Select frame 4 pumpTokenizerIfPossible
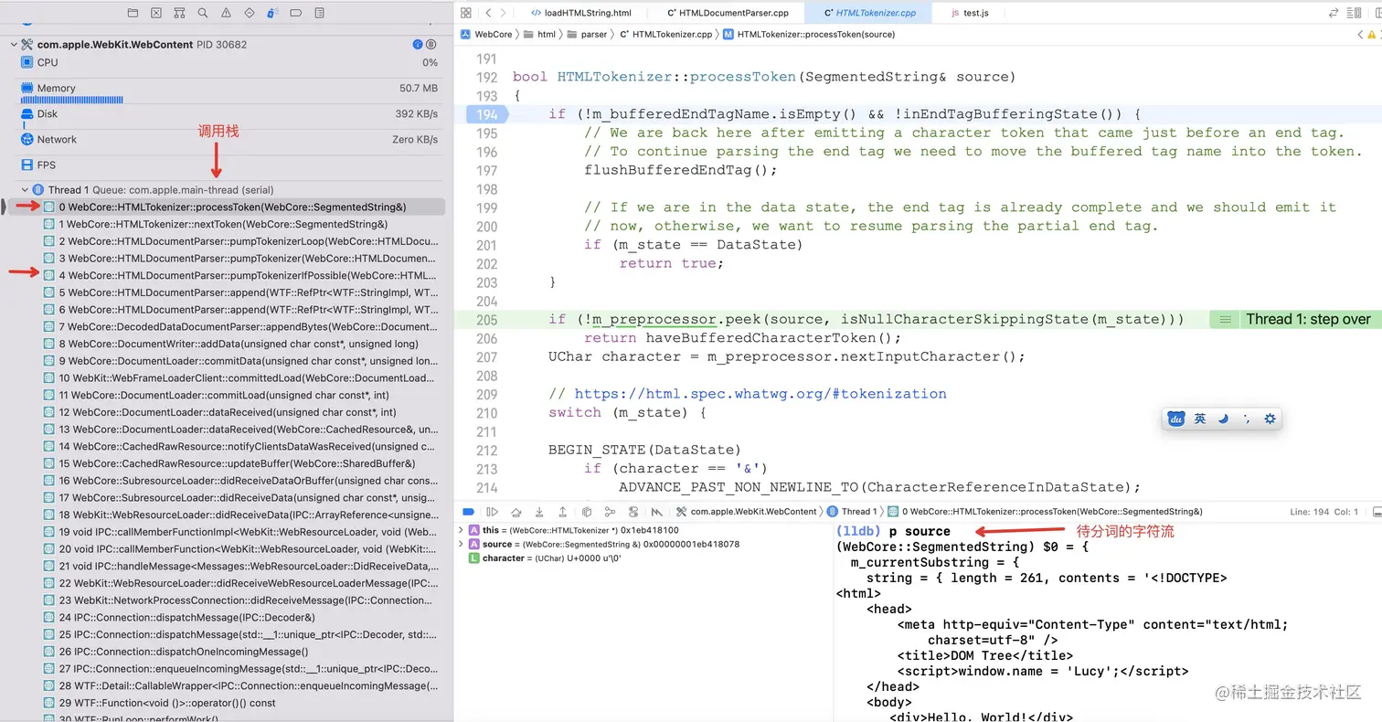 coord(242,275)
